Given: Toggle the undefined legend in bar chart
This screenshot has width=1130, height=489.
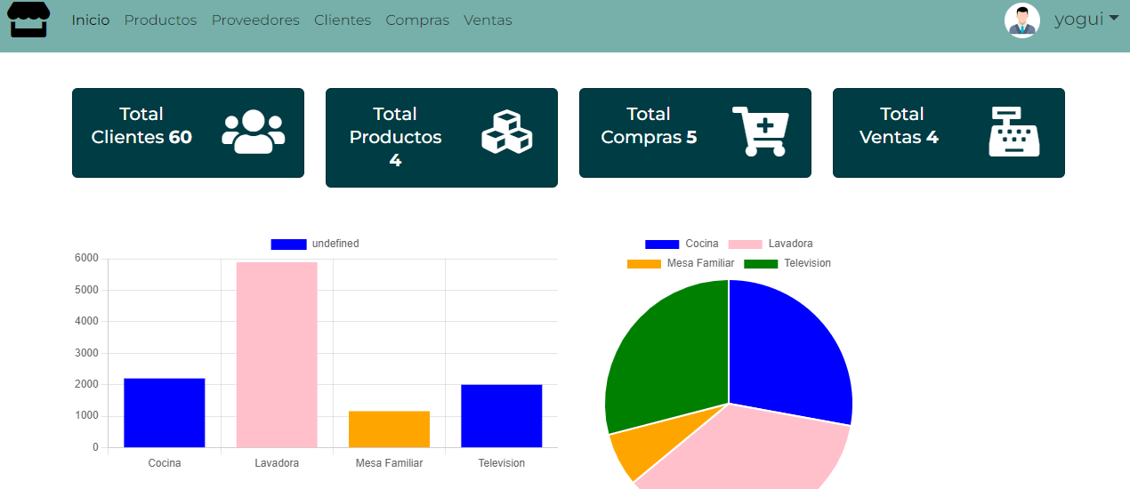Looking at the screenshot, I should click(x=315, y=244).
